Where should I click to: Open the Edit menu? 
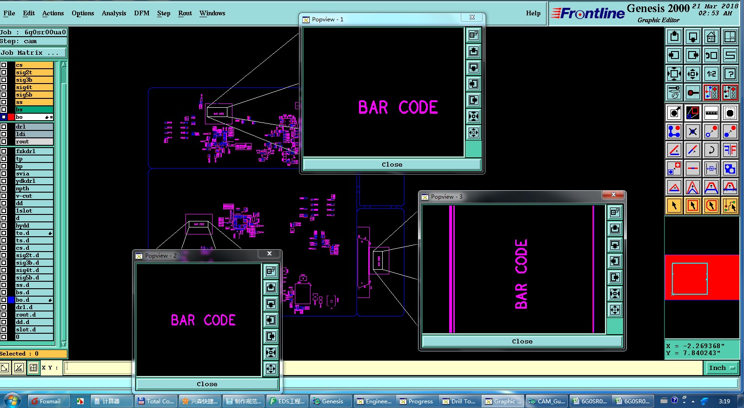coord(29,13)
